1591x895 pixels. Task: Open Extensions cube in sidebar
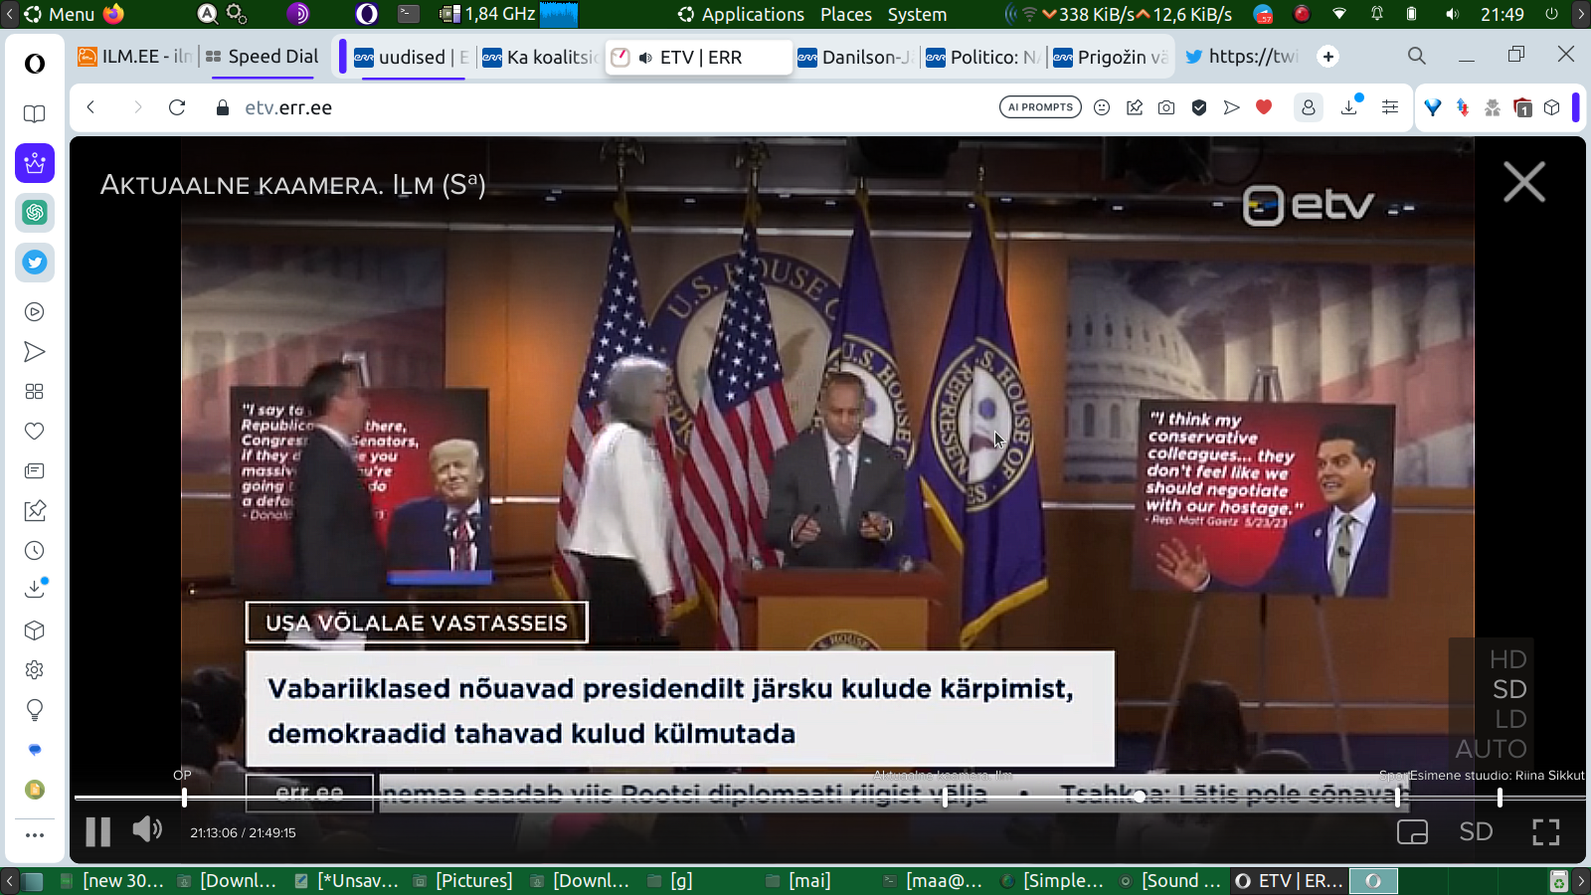pos(35,630)
